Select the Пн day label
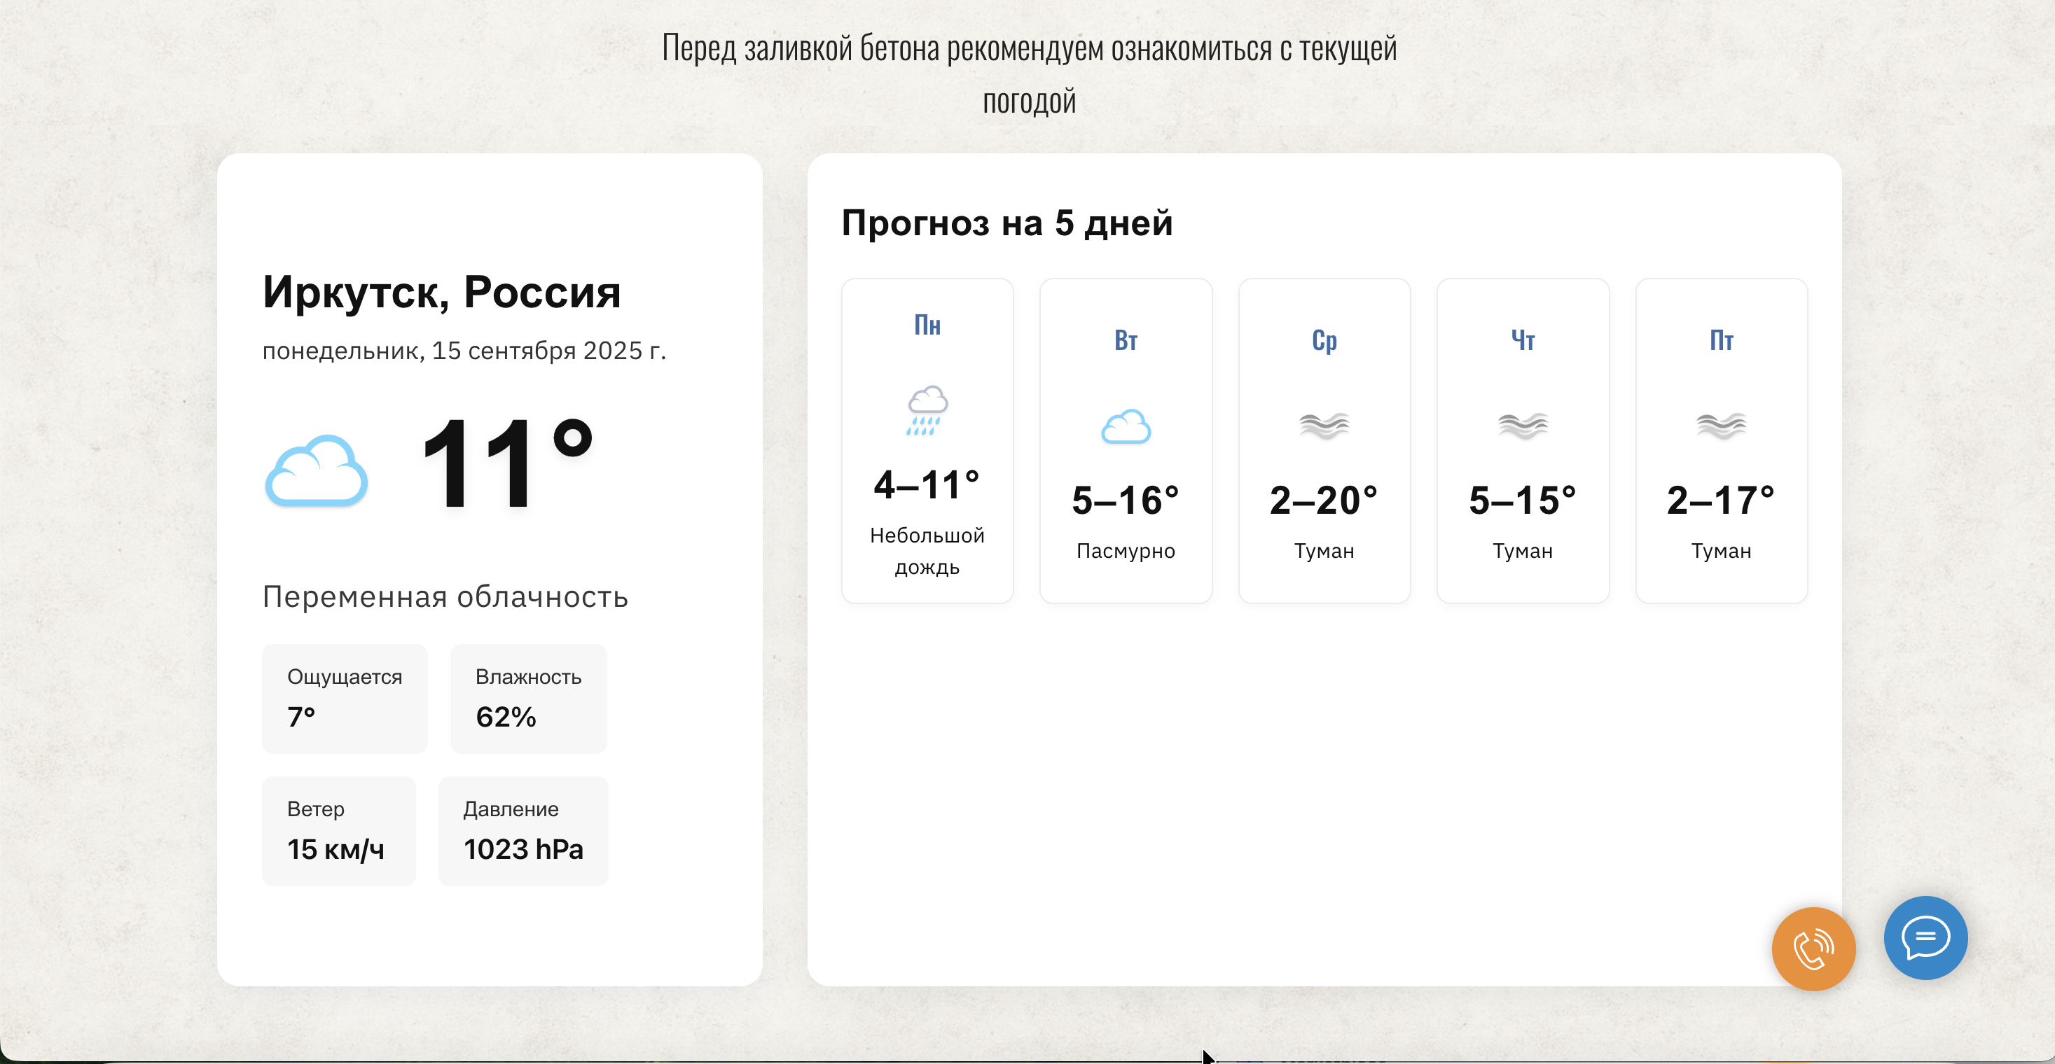The height and width of the screenshot is (1064, 2055). 927,325
